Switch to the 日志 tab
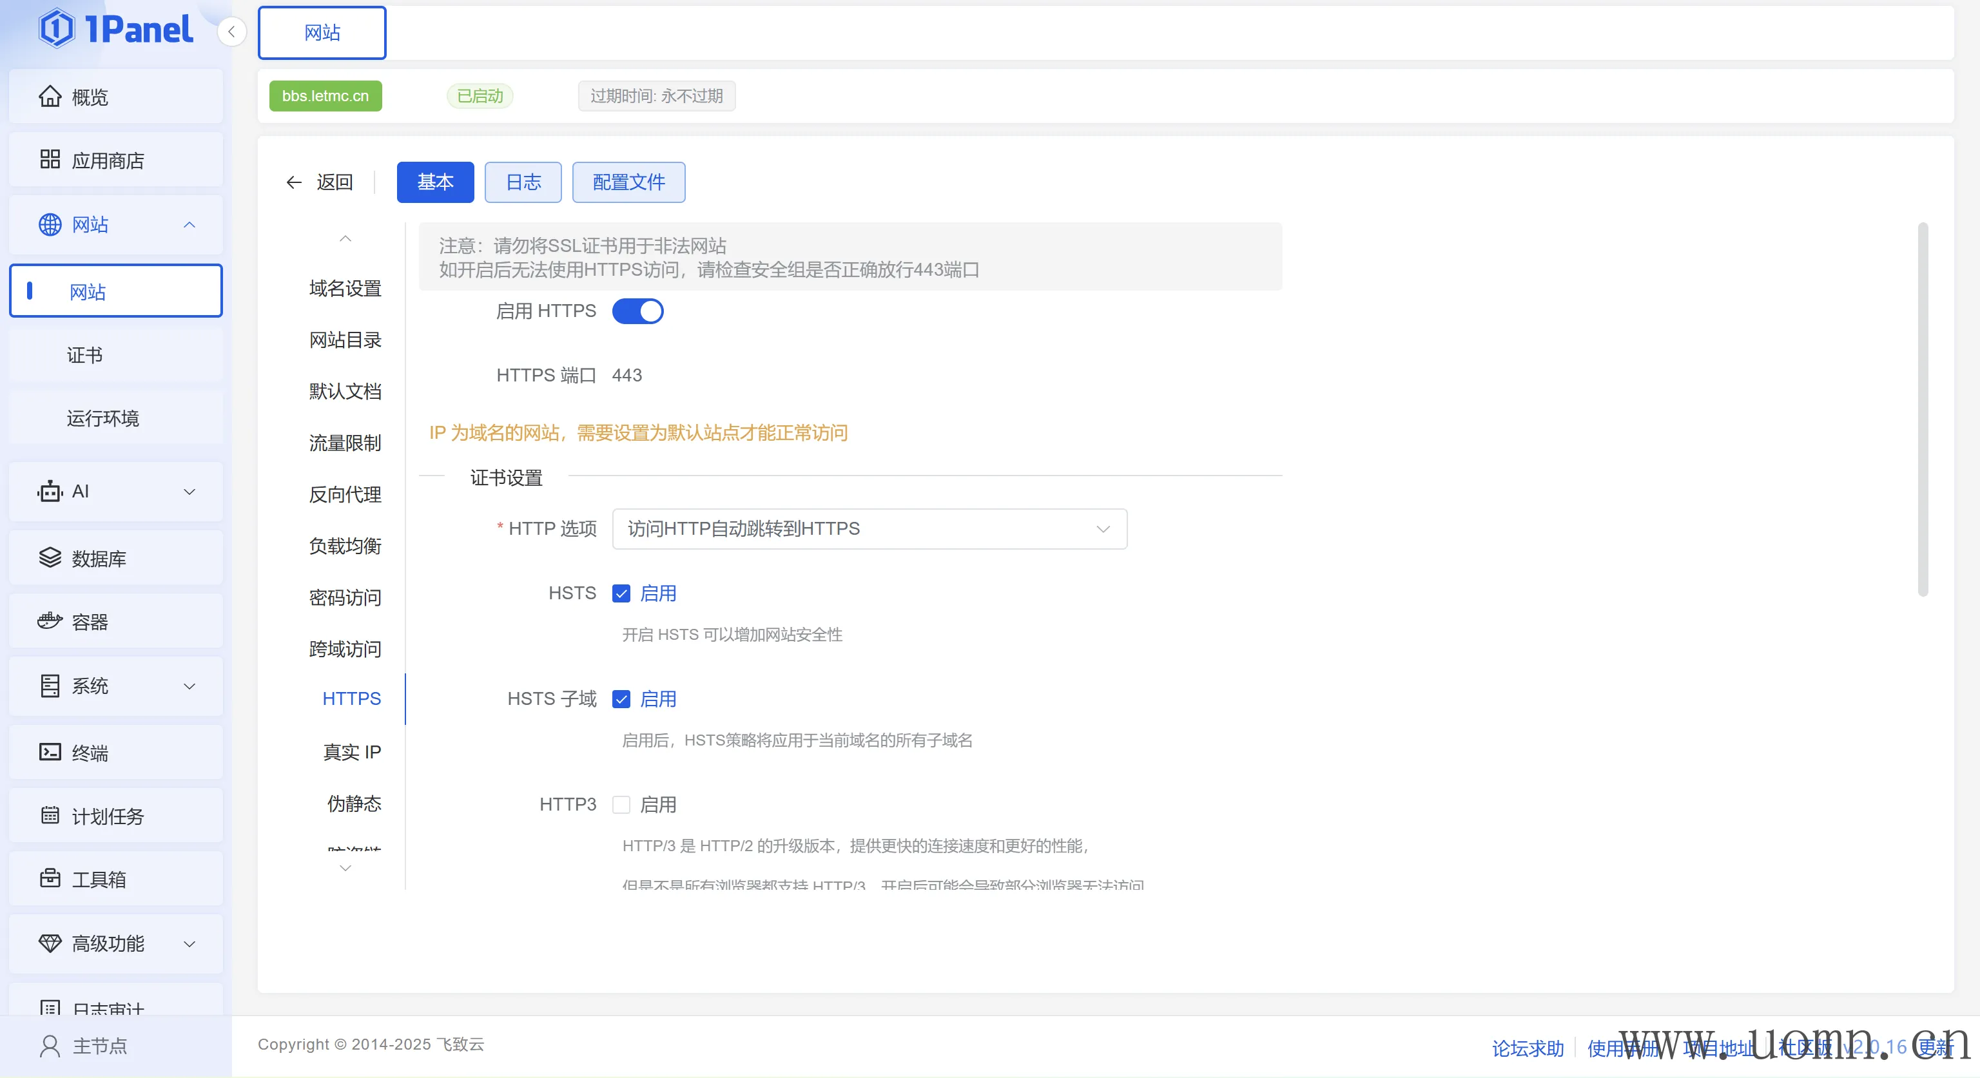Viewport: 1980px width, 1078px height. [x=523, y=182]
